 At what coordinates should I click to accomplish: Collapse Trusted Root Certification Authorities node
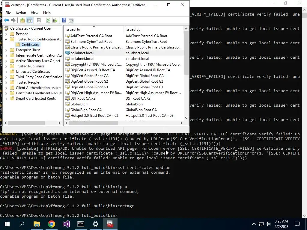click(6, 39)
